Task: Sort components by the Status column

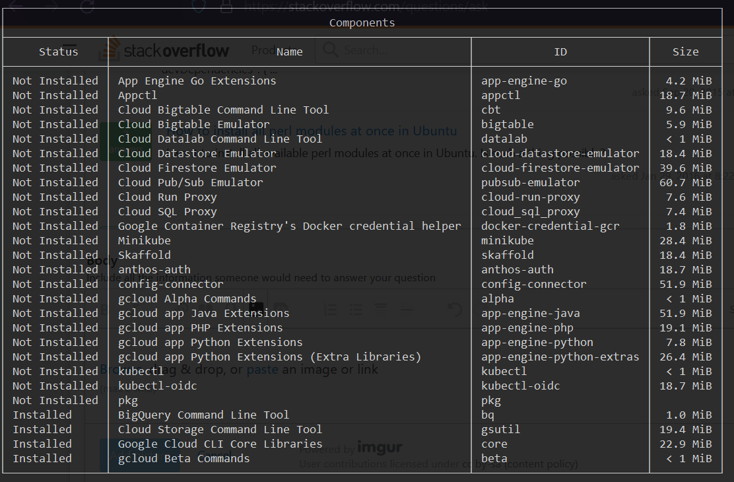Action: [58, 52]
